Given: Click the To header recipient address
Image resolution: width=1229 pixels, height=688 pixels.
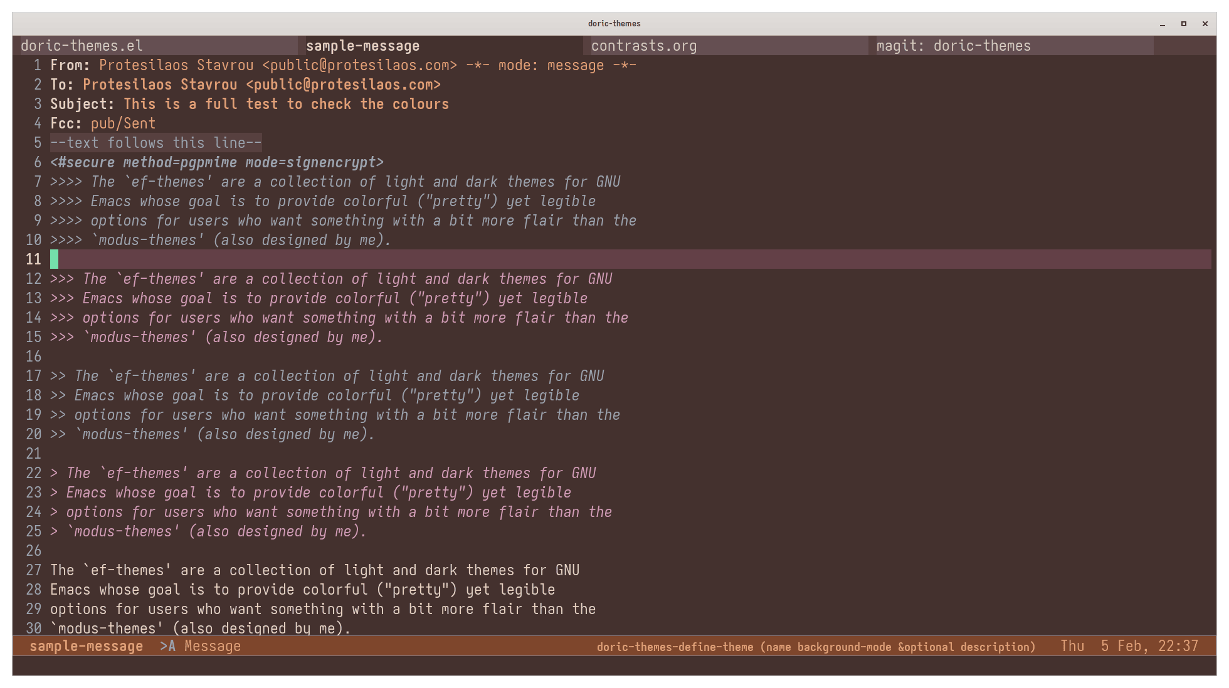Looking at the screenshot, I should 343,85.
